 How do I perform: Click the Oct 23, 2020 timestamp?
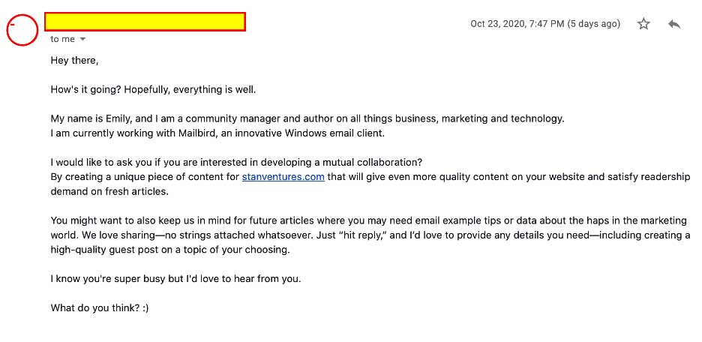[517, 24]
